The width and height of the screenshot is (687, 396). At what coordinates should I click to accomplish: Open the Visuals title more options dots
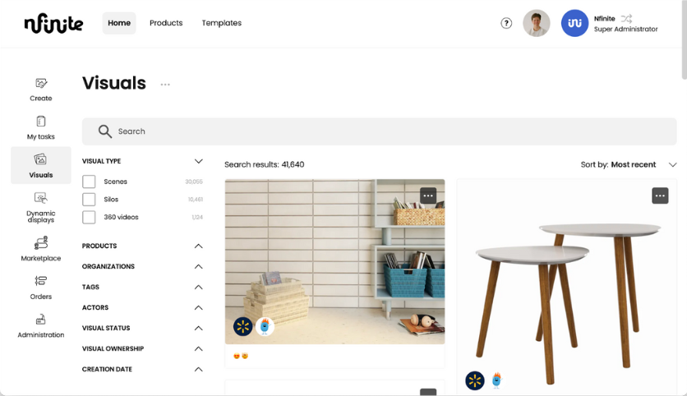tap(165, 84)
